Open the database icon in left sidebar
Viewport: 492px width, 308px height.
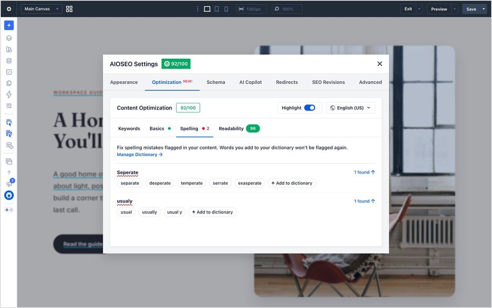(x=9, y=61)
